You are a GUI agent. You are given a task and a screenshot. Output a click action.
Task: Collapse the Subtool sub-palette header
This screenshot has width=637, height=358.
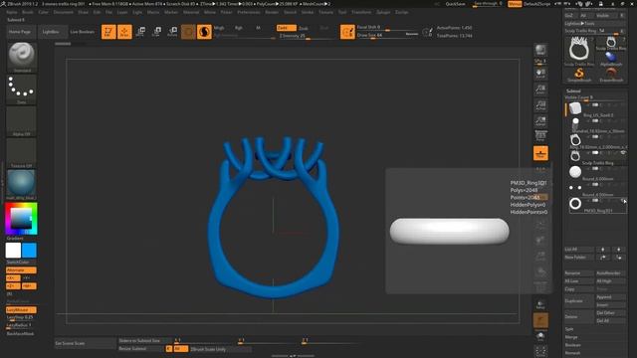pyautogui.click(x=573, y=90)
